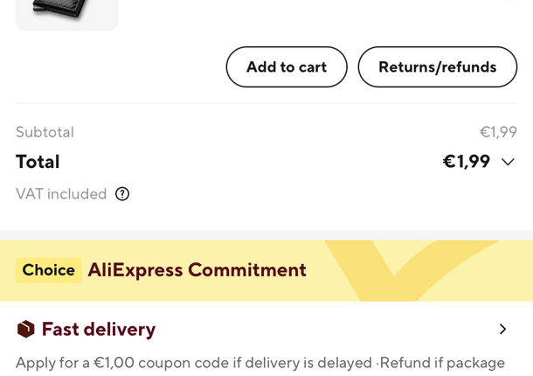Click the Refund if package text
533x376 pixels.
[442, 363]
